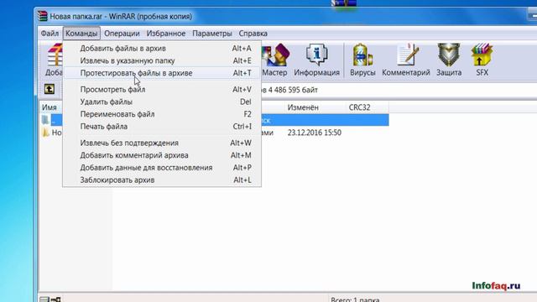Choose Удалить файлы entry
This screenshot has width=537, height=302.
162,102
